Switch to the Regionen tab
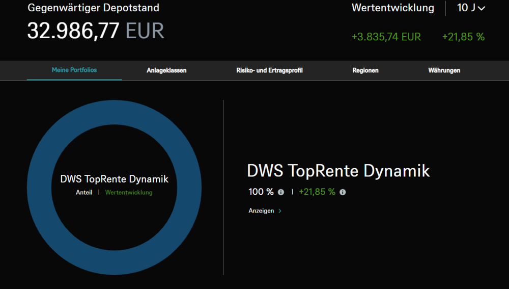Image resolution: width=509 pixels, height=289 pixels. pyautogui.click(x=365, y=70)
